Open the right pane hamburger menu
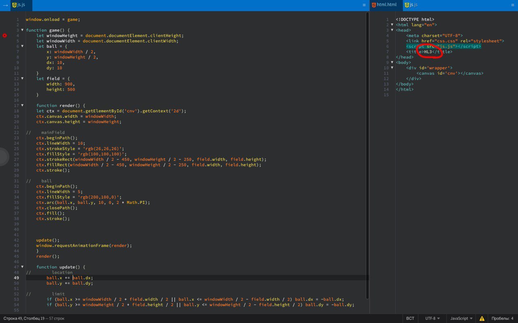Screen dimensions: 518x323 (512, 5)
